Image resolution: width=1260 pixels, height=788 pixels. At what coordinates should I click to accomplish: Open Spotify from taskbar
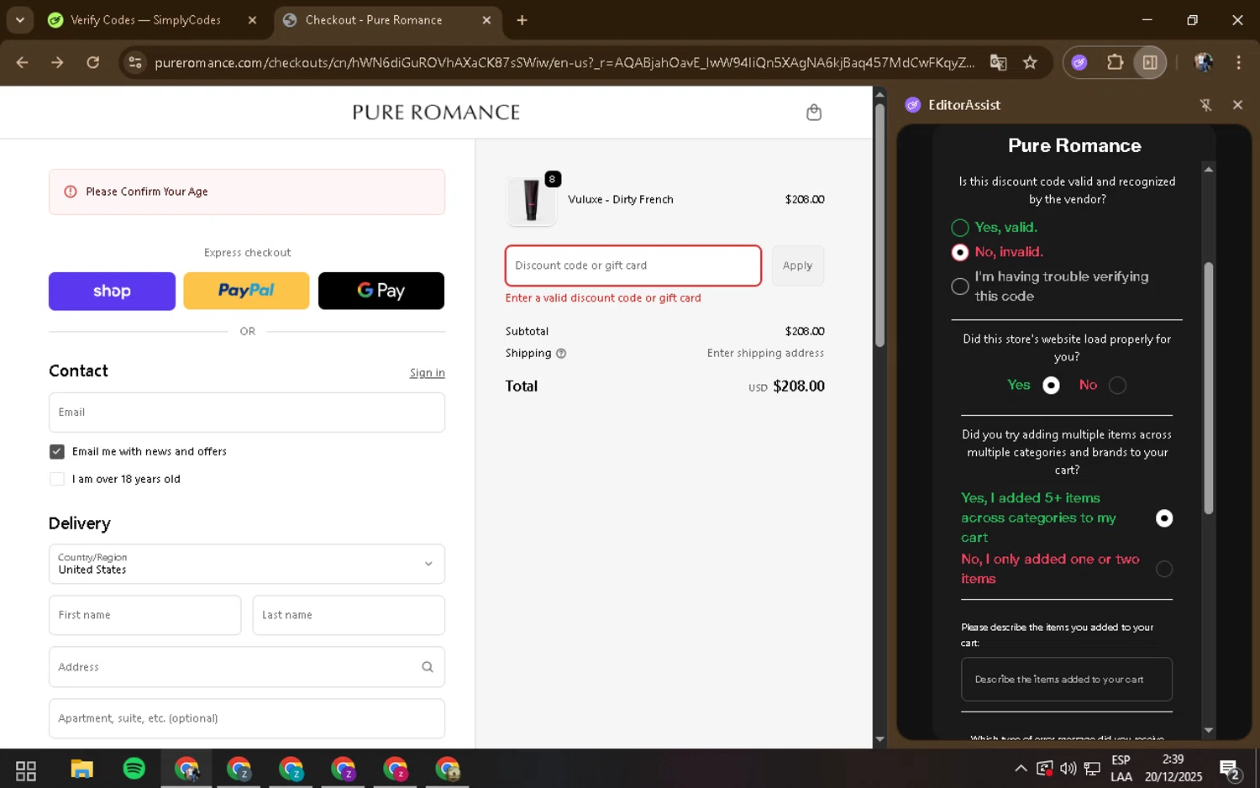point(134,769)
